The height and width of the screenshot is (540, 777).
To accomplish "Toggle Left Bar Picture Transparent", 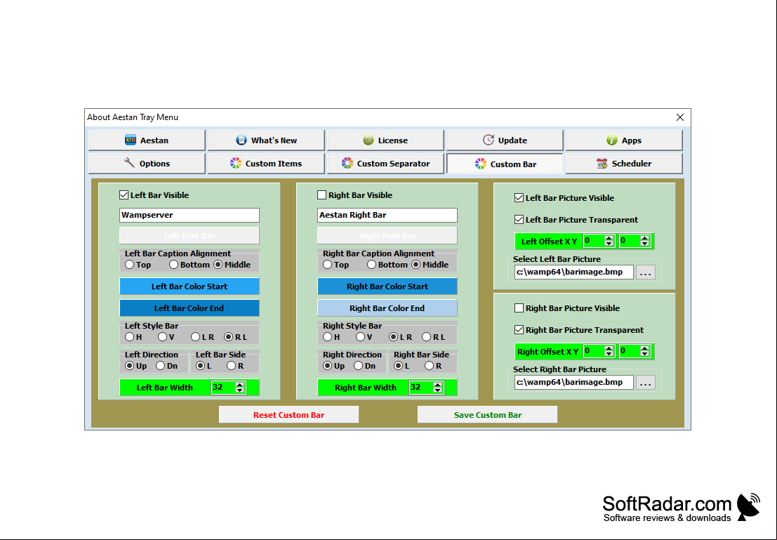I will (519, 220).
